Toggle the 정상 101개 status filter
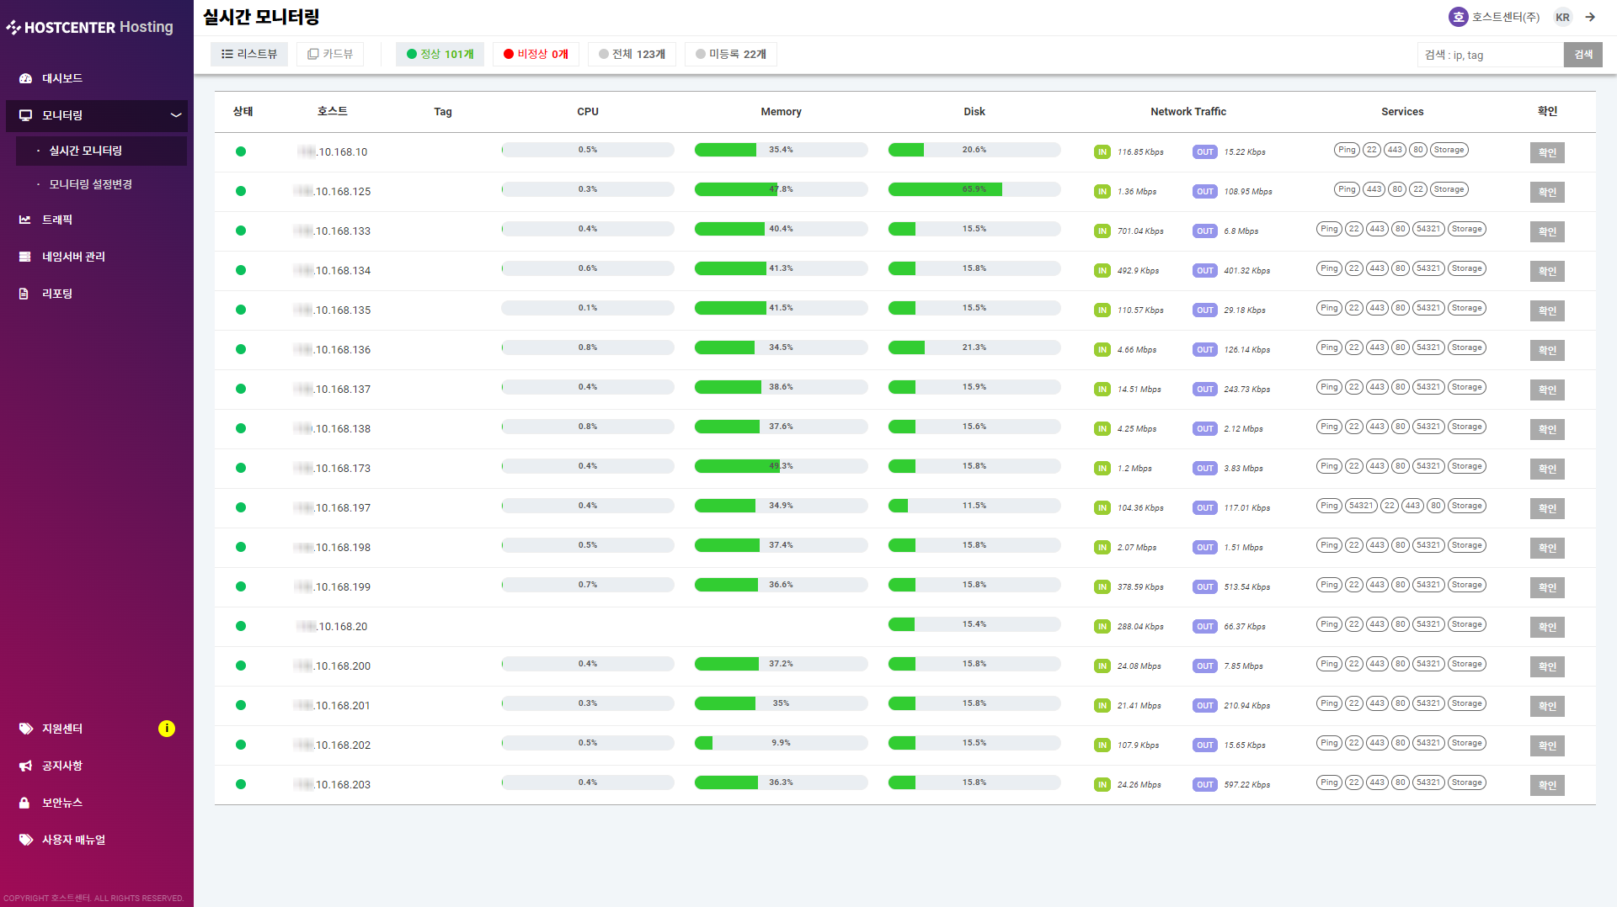Image resolution: width=1617 pixels, height=907 pixels. point(440,55)
